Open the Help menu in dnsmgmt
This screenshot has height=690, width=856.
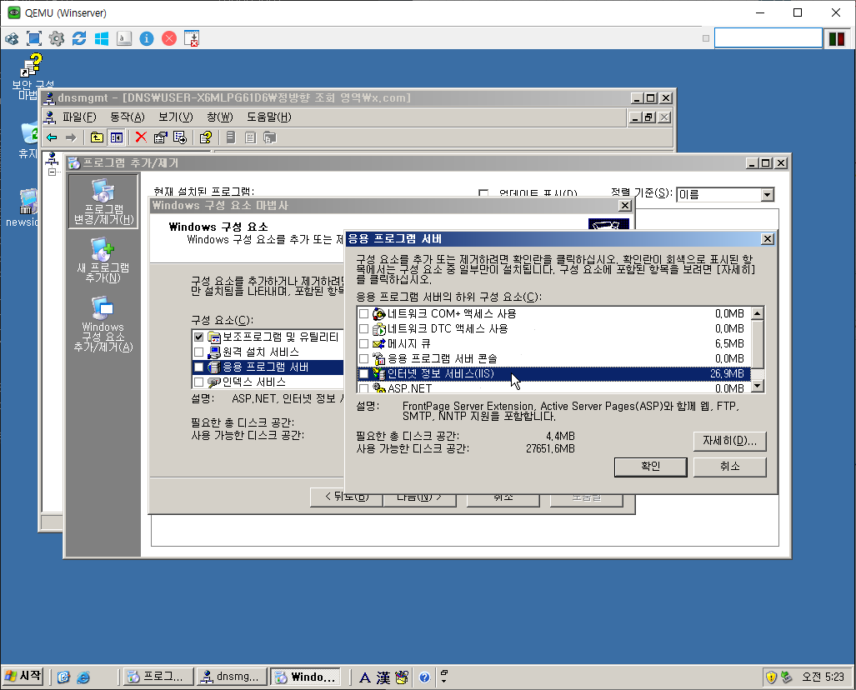pos(268,117)
